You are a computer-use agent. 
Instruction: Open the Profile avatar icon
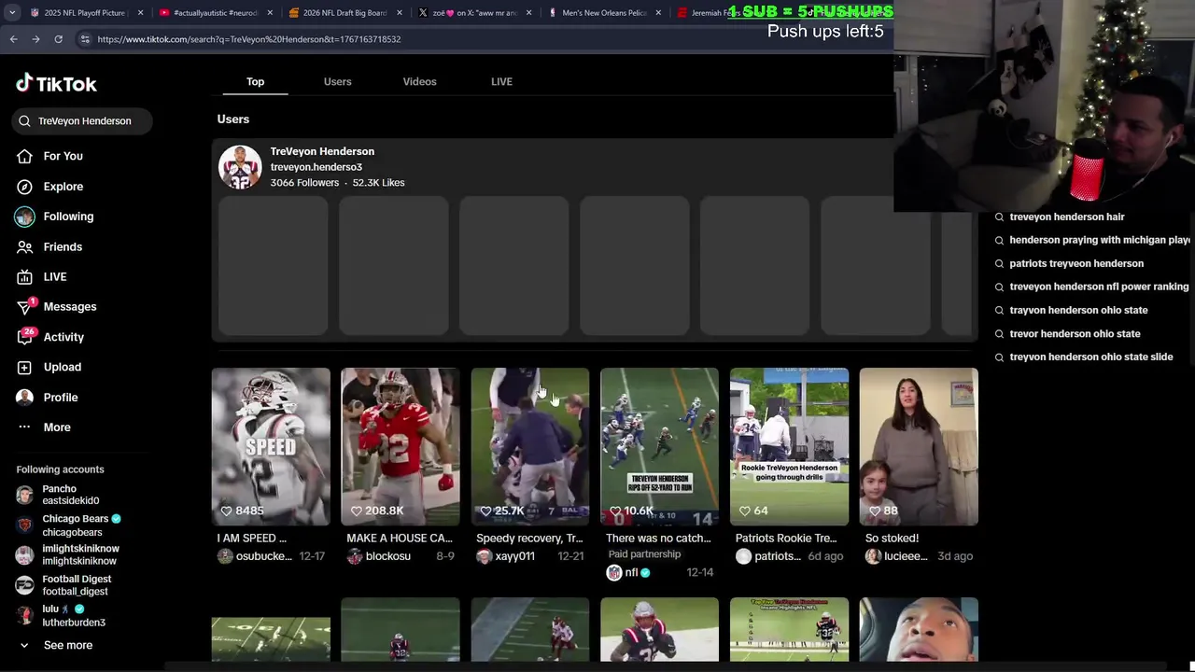click(x=25, y=398)
